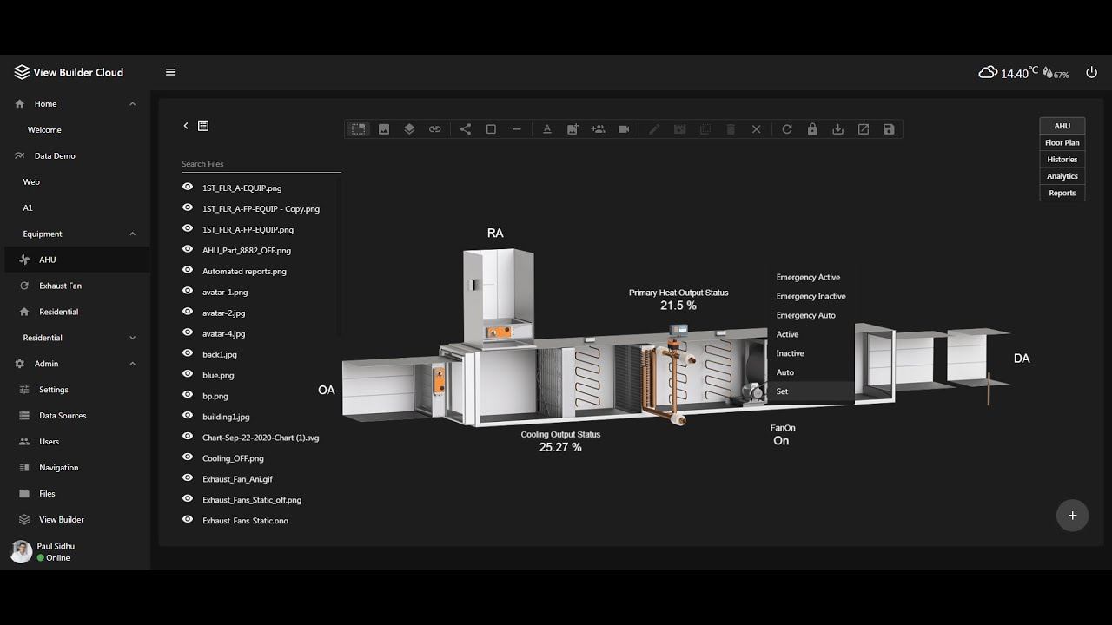This screenshot has height=625, width=1112.
Task: Select the marquee selection tool in toolbar
Action: 358,129
